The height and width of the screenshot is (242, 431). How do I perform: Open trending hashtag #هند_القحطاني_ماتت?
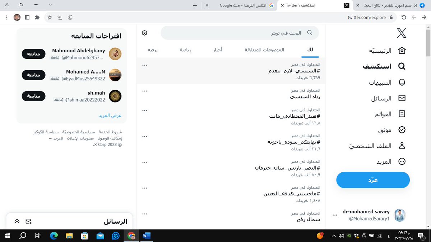click(295, 116)
